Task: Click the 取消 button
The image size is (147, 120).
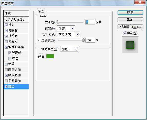Action: click(130, 20)
